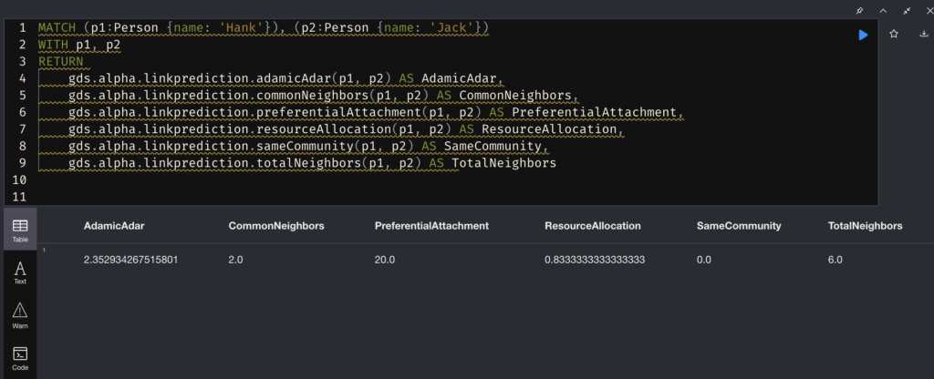Click the PreferentialAttachment column header

pyautogui.click(x=432, y=225)
